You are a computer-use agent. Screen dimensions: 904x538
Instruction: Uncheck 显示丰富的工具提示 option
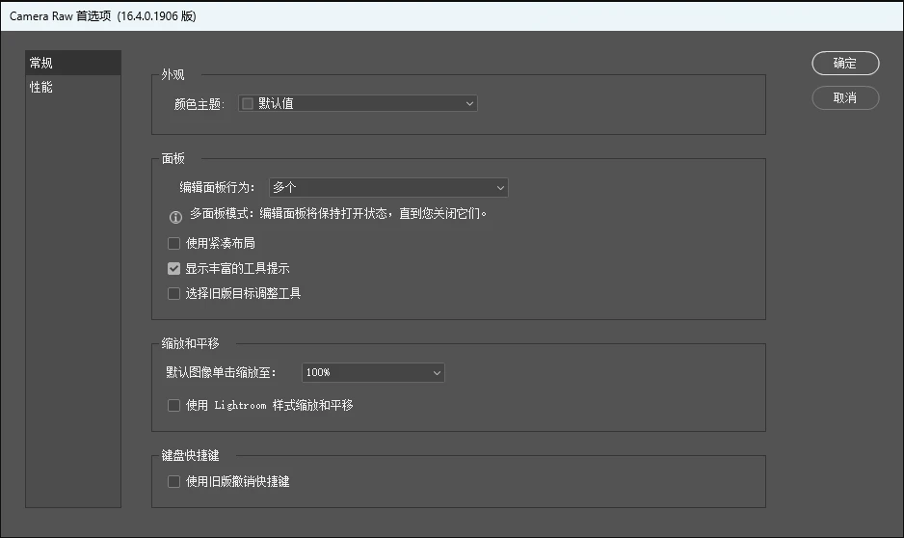173,268
